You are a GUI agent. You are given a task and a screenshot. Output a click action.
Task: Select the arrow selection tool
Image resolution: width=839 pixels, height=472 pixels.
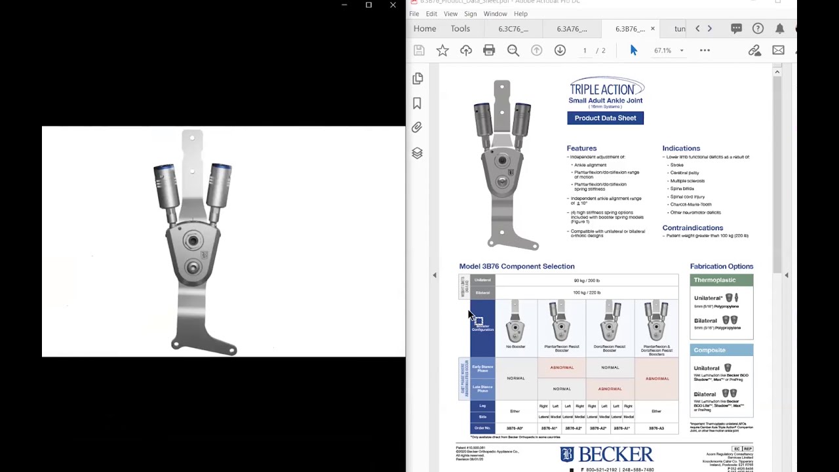coord(633,50)
